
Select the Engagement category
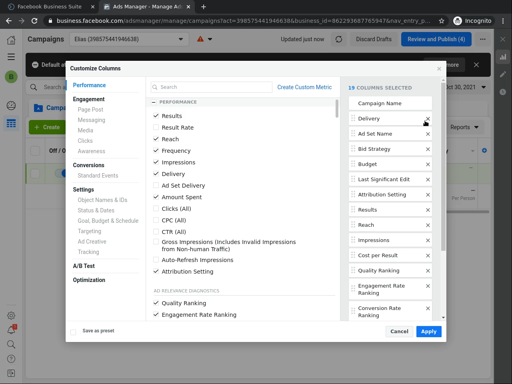(x=89, y=99)
